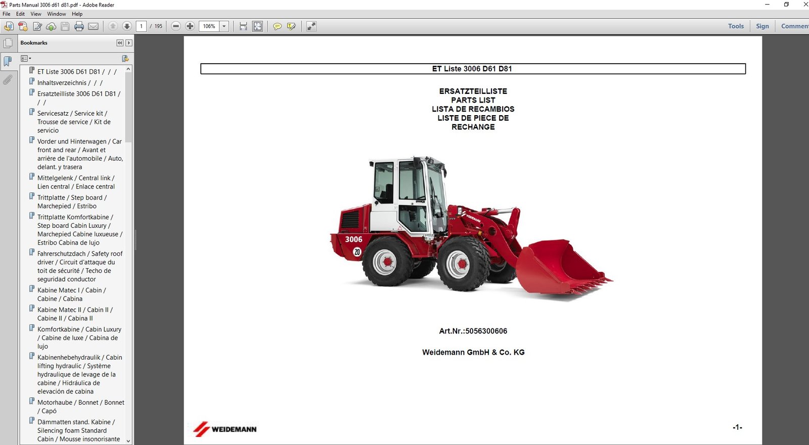
Task: Open the Window menu
Action: [57, 14]
